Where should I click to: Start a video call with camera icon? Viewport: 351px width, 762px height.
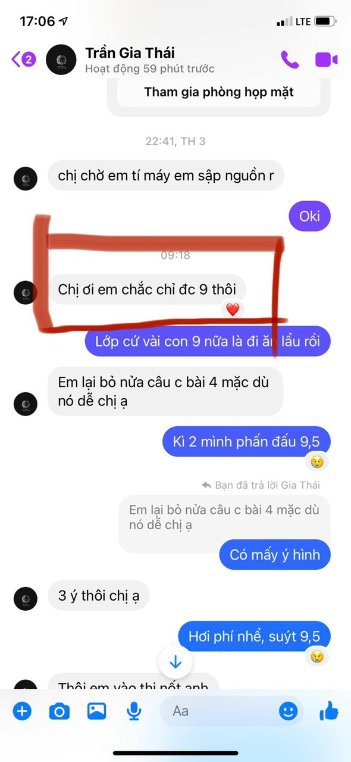tap(326, 60)
